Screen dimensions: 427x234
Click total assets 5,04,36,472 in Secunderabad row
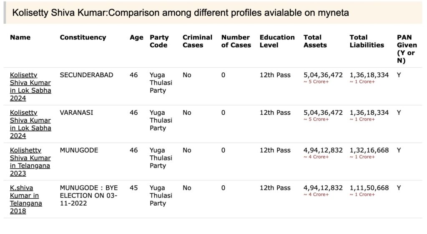[323, 75]
